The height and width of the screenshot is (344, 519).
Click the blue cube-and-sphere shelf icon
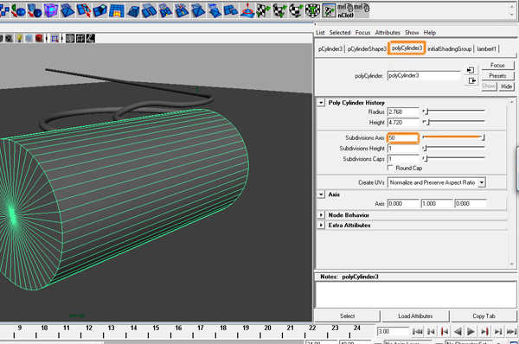click(35, 11)
